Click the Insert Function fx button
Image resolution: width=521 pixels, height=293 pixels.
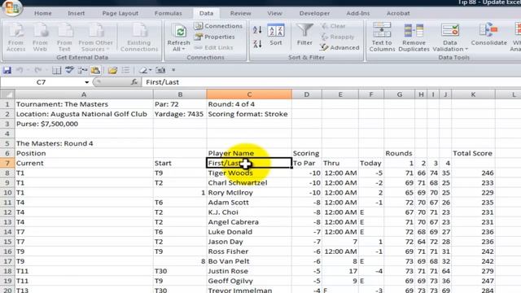click(134, 82)
